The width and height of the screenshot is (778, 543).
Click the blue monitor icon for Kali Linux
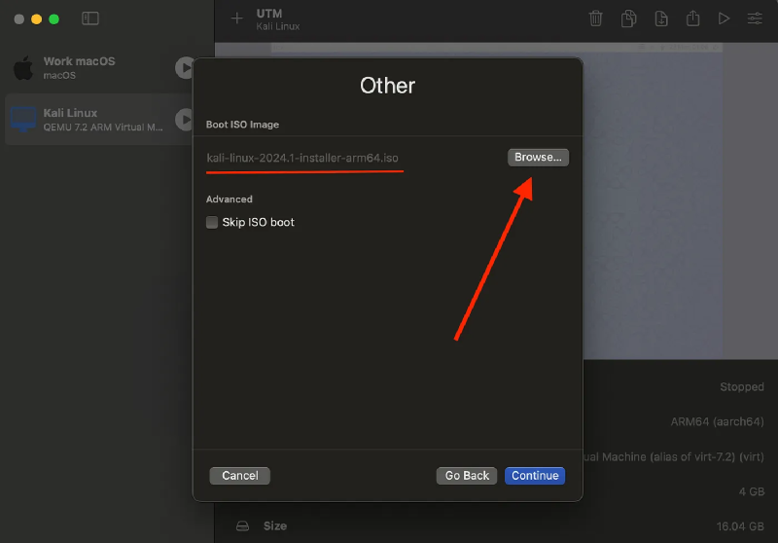coord(23,119)
